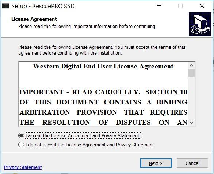Click the "IMPORTANT - READ CAREFULLY" paragraph

click(x=103, y=107)
